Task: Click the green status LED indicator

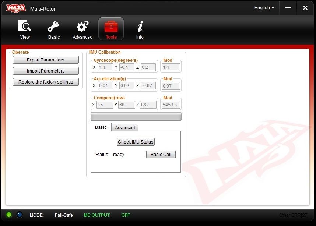Action: click(x=9, y=215)
